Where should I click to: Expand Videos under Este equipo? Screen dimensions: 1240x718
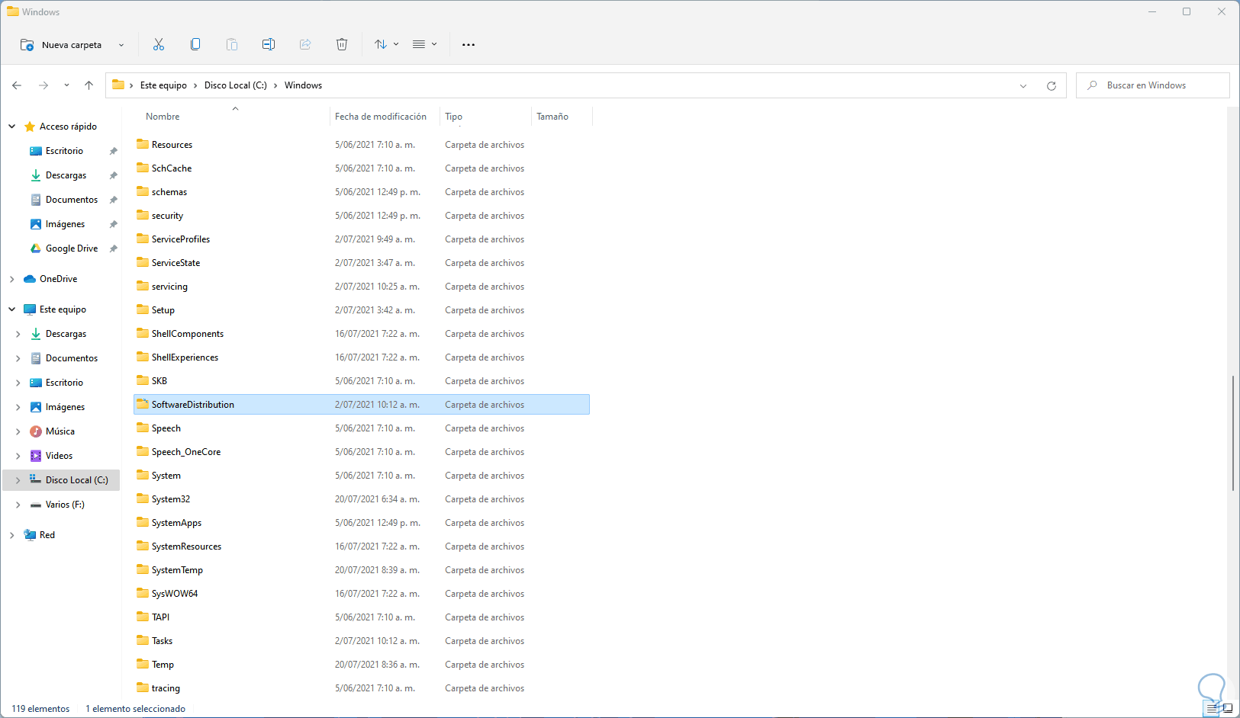click(x=18, y=456)
